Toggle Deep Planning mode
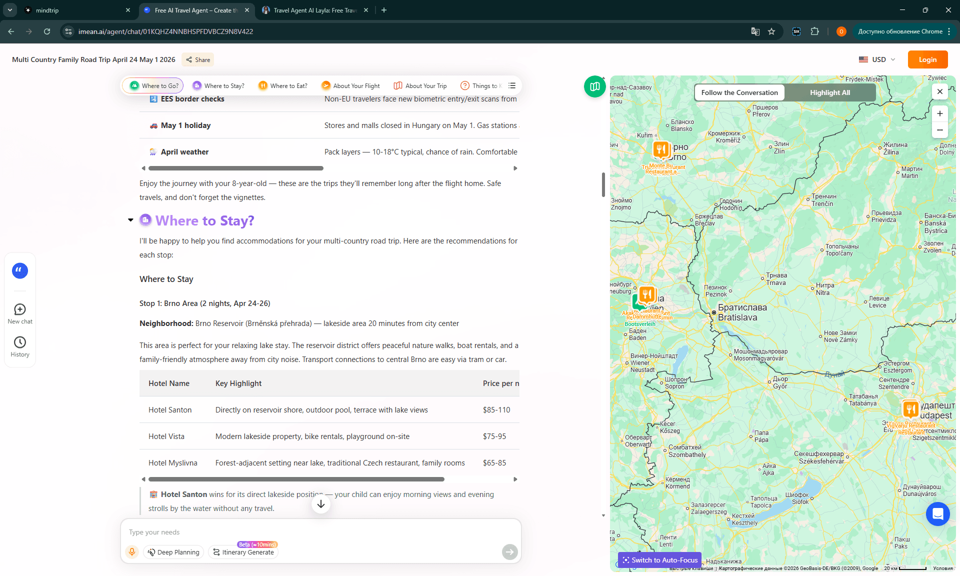This screenshot has height=576, width=960. [173, 552]
